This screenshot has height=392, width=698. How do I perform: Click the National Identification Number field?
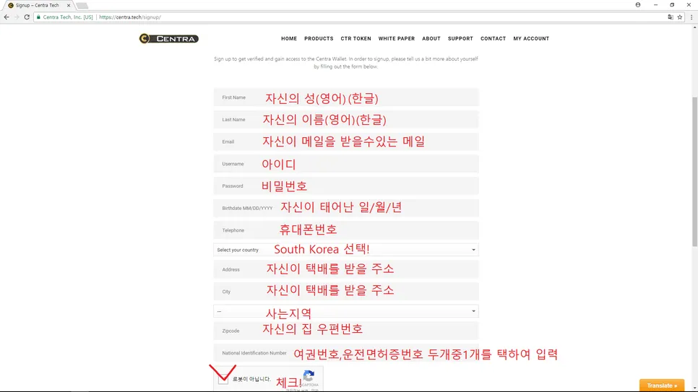coord(346,353)
